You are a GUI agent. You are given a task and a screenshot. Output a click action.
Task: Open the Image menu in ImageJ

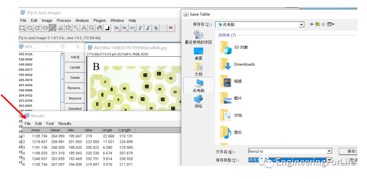47,21
